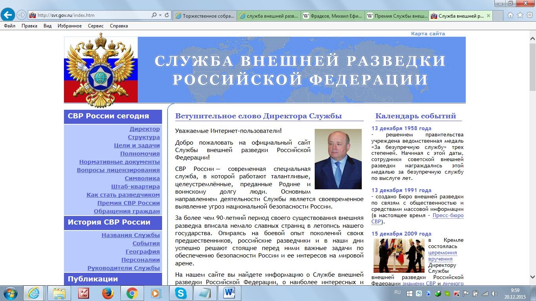
Task: Open the Сервис menu
Action: pos(96,26)
